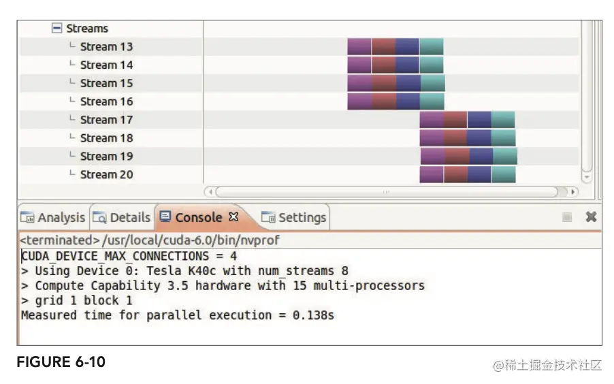Screen dimensions: 614x384
Task: Open the Analysis tab
Action: pos(53,217)
